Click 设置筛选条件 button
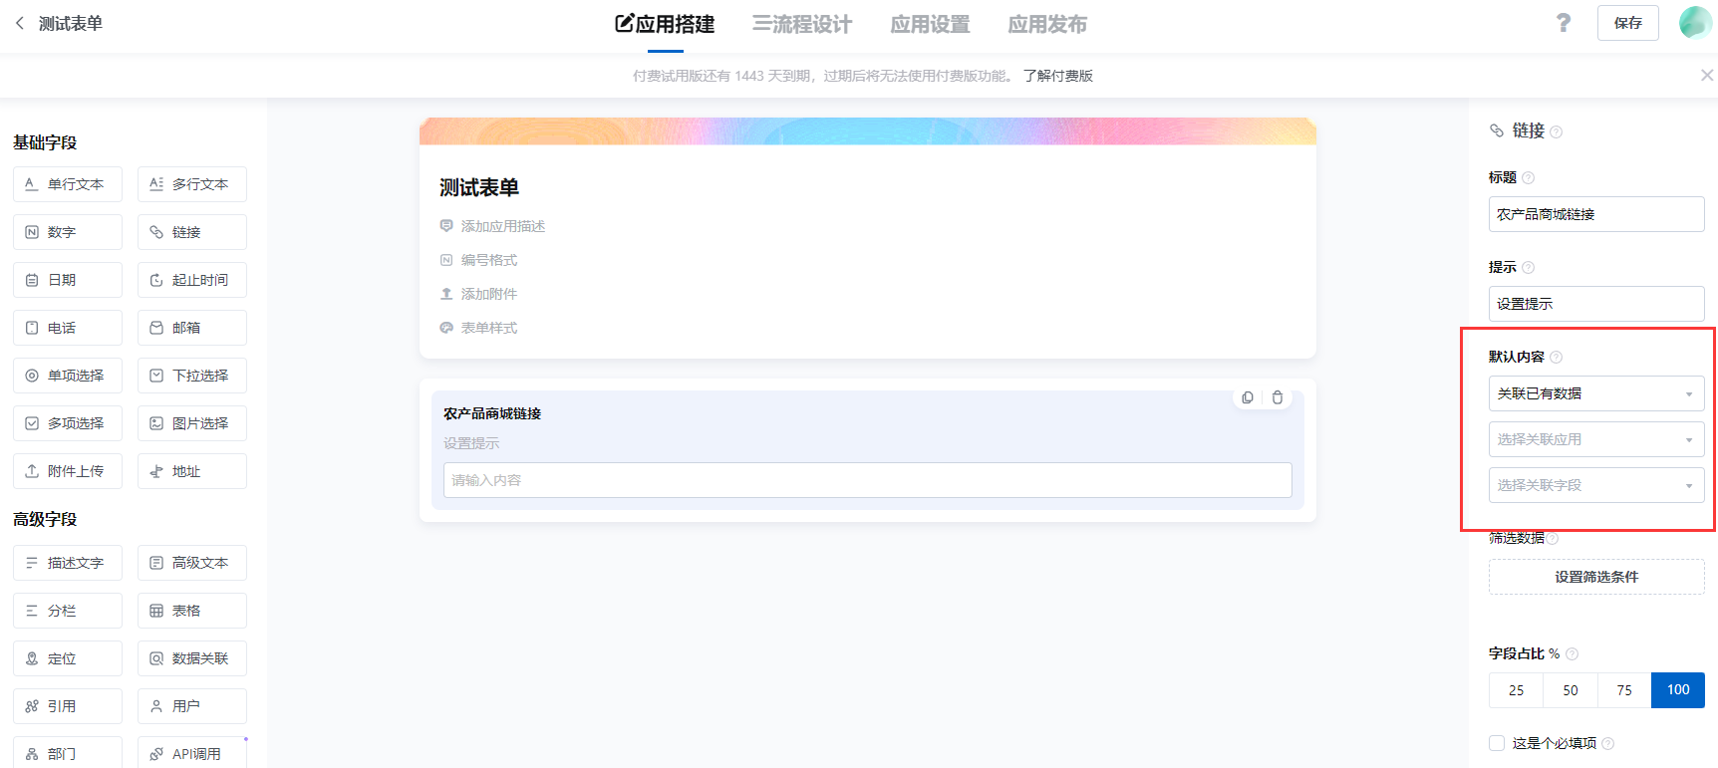Screen dimensions: 1718x768 (x=1596, y=577)
